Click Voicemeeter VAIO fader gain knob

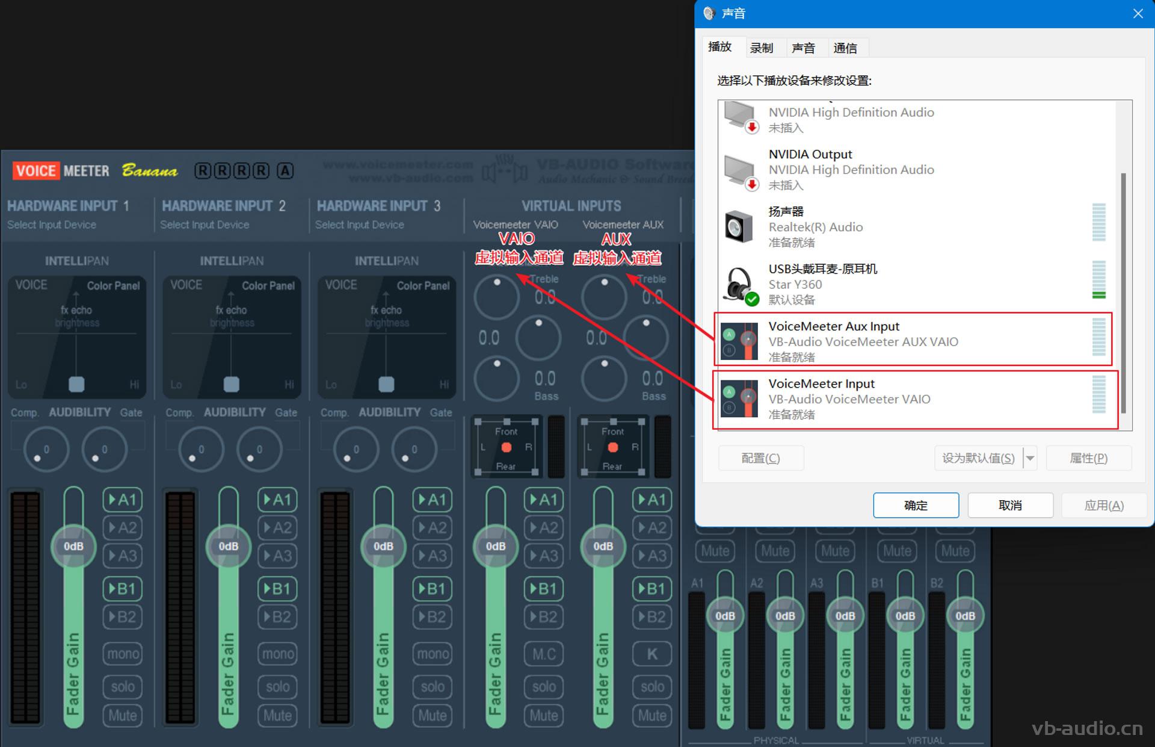[x=496, y=546]
